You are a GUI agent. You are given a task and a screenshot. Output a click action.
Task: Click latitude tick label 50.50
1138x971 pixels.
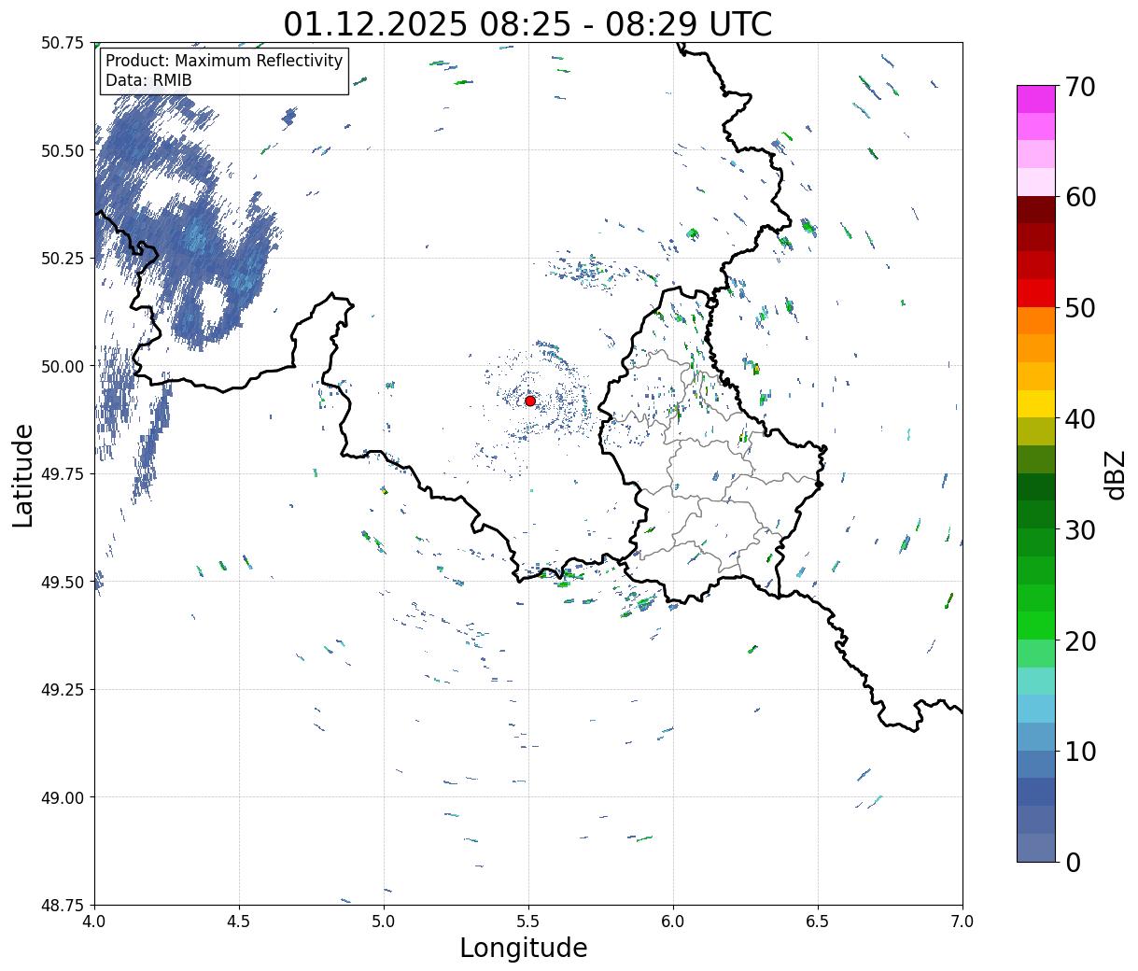(63, 150)
